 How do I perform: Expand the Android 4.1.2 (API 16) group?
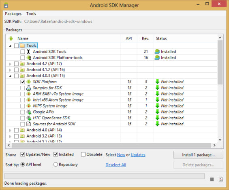coord(10,70)
